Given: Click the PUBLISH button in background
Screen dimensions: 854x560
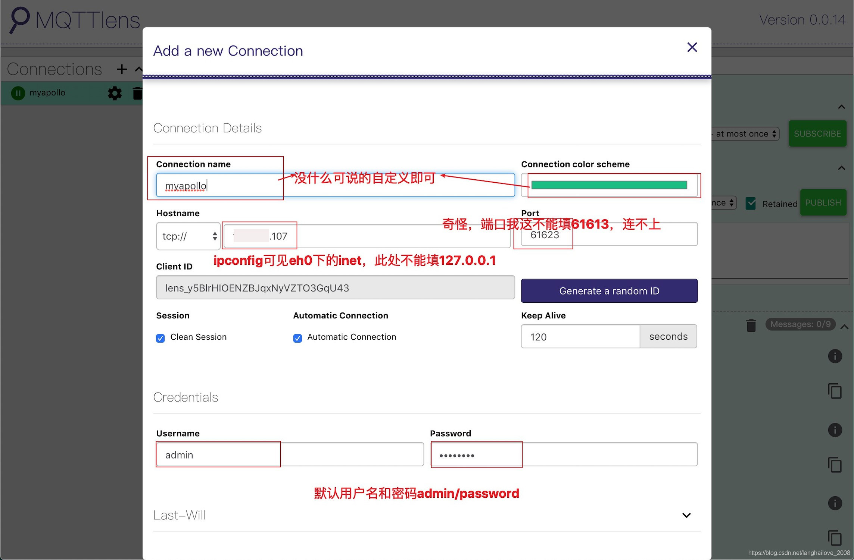Looking at the screenshot, I should [823, 202].
